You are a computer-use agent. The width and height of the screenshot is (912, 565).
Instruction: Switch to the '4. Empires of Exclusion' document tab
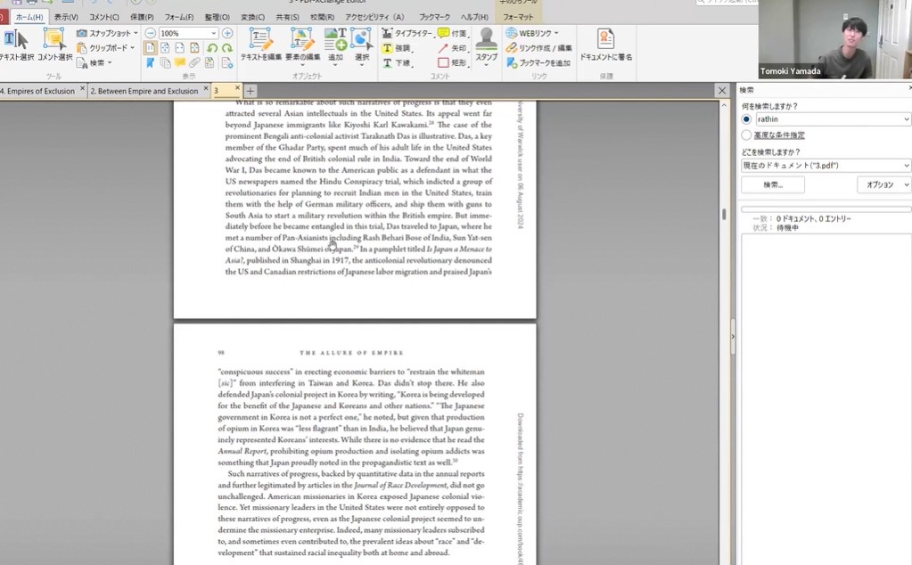click(38, 91)
